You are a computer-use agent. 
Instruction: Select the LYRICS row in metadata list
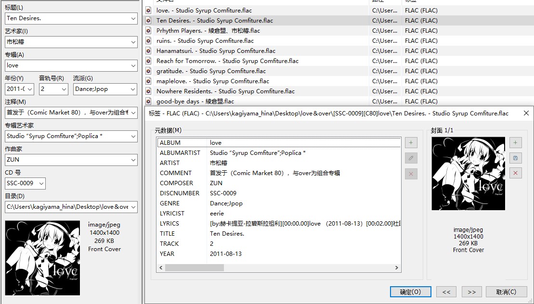279,223
